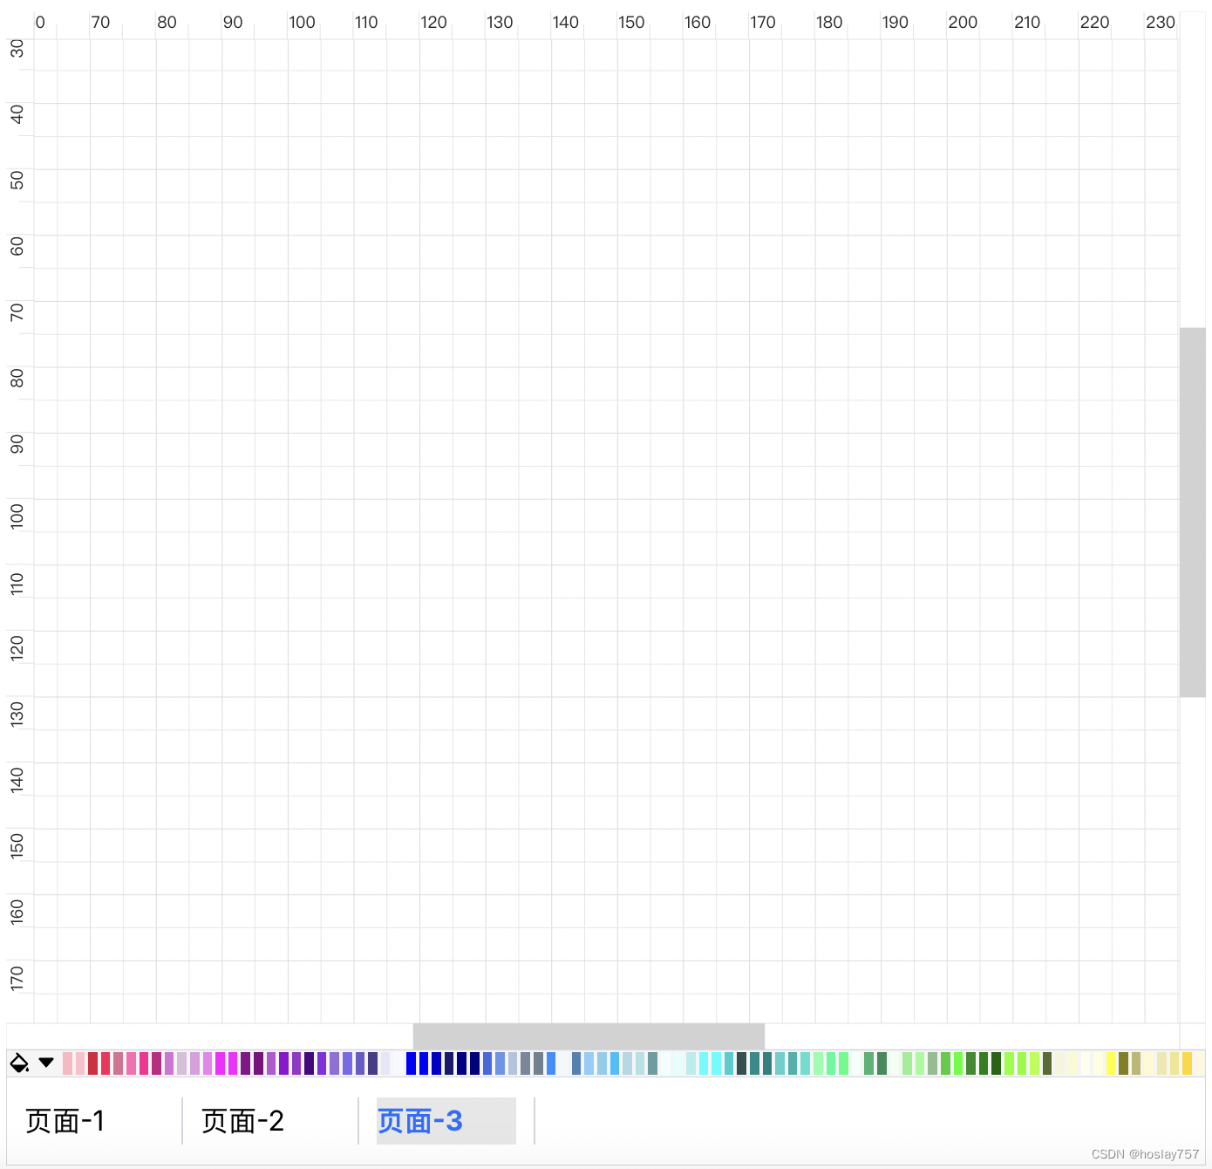This screenshot has width=1212, height=1169.
Task: Select the golden orange-yellow swatch
Action: (x=1187, y=1063)
